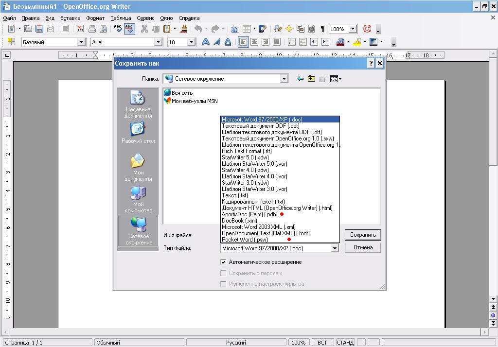Click the Сохранить button
Screen dimensions: 498x347
[x=363, y=235]
